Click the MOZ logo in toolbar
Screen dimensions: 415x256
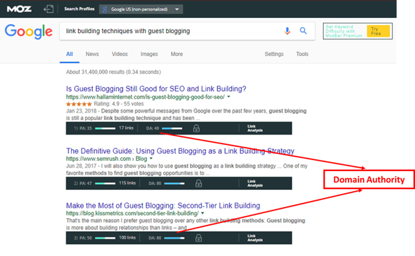pyautogui.click(x=19, y=9)
